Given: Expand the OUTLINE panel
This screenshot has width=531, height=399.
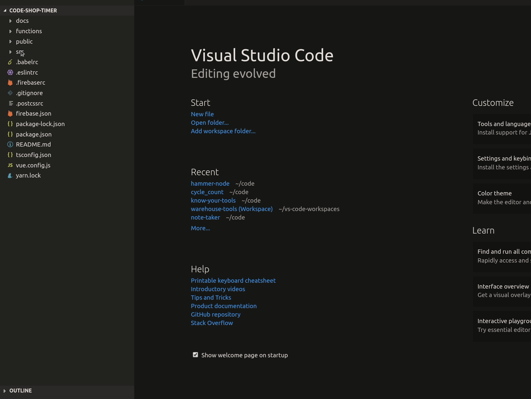Looking at the screenshot, I should [5, 391].
